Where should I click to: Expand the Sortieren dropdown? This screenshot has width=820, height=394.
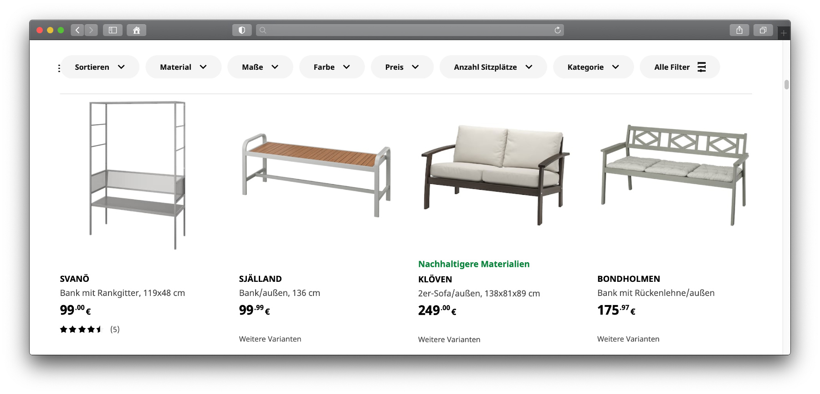click(100, 67)
